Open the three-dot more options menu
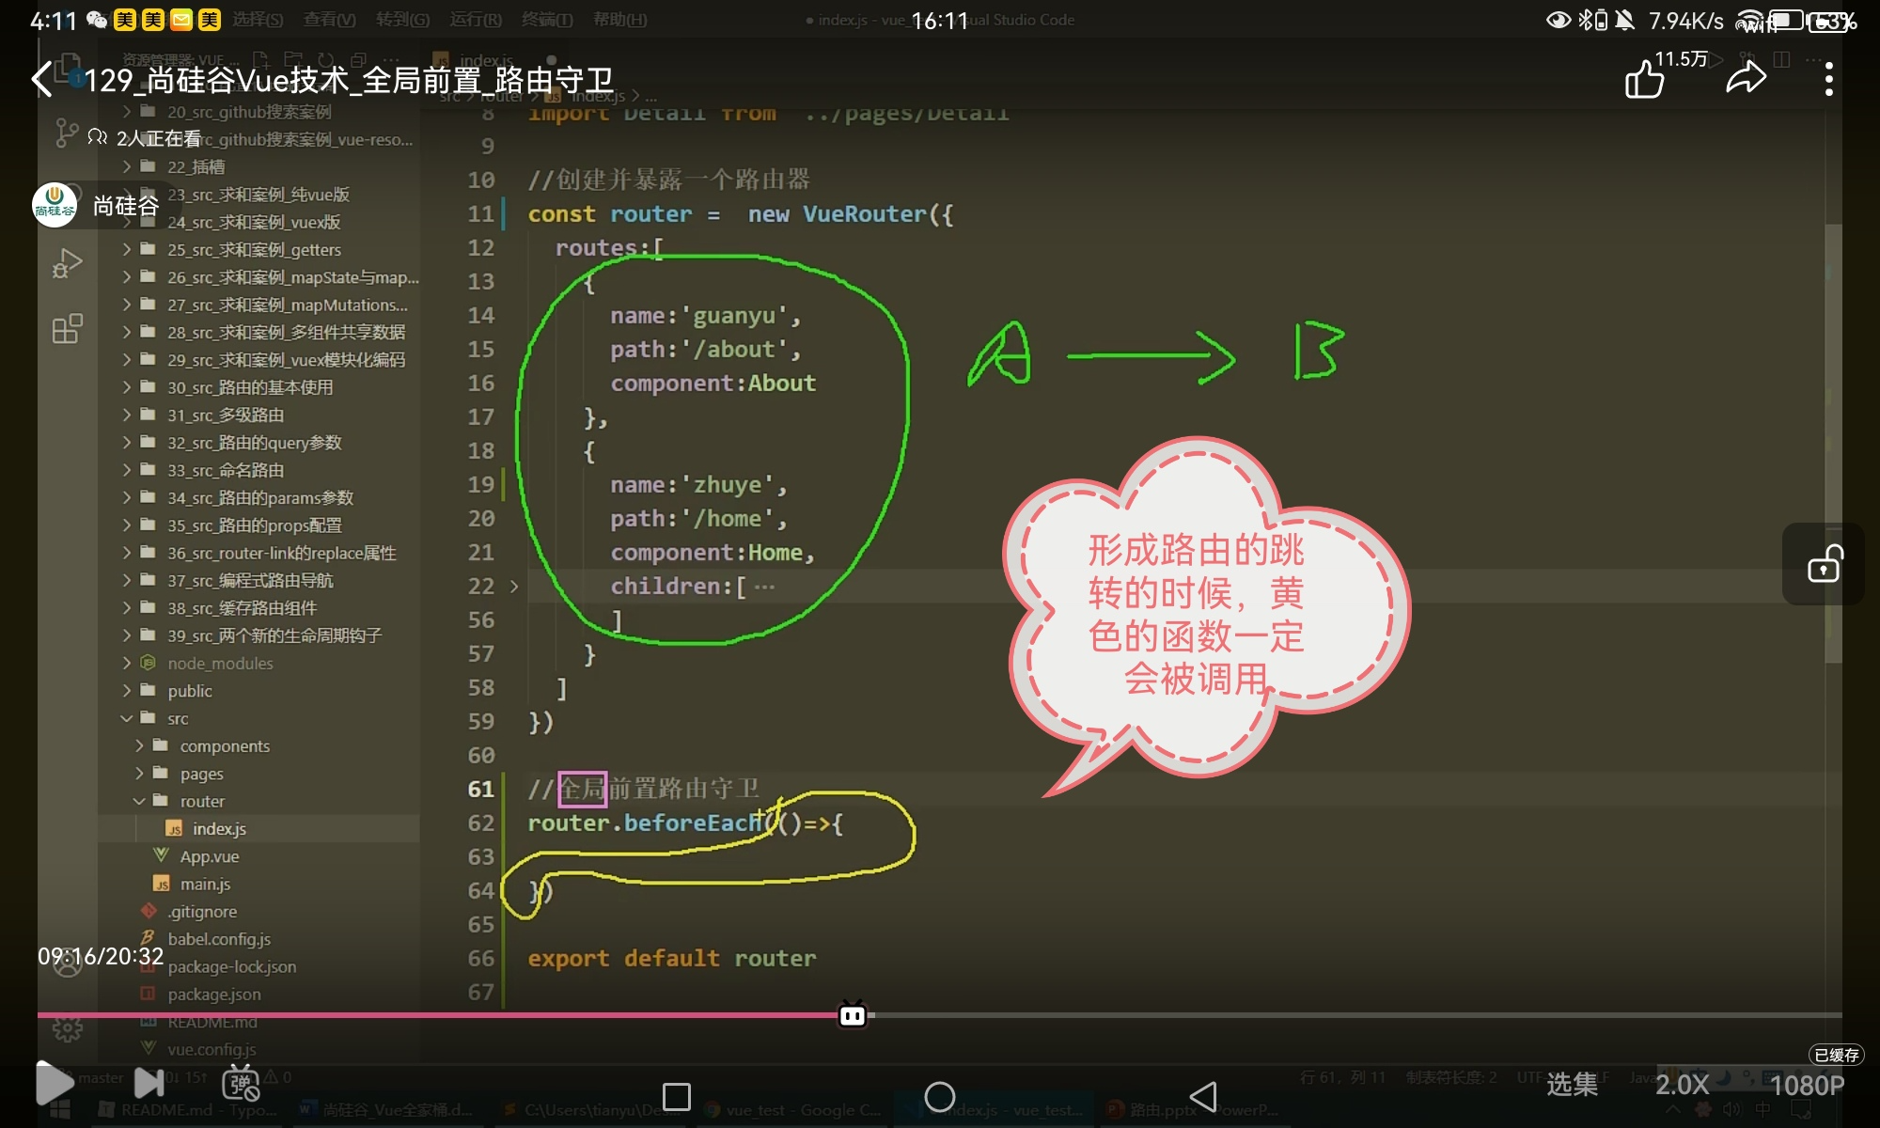Viewport: 1880px width, 1128px height. point(1828,80)
